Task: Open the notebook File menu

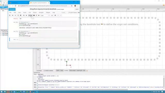Action: coord(10,13)
